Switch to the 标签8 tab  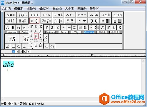[102, 32]
